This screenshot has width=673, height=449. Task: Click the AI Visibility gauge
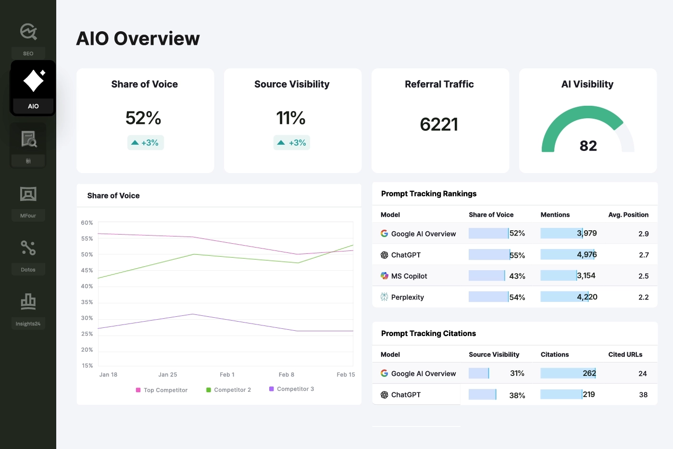(x=588, y=129)
